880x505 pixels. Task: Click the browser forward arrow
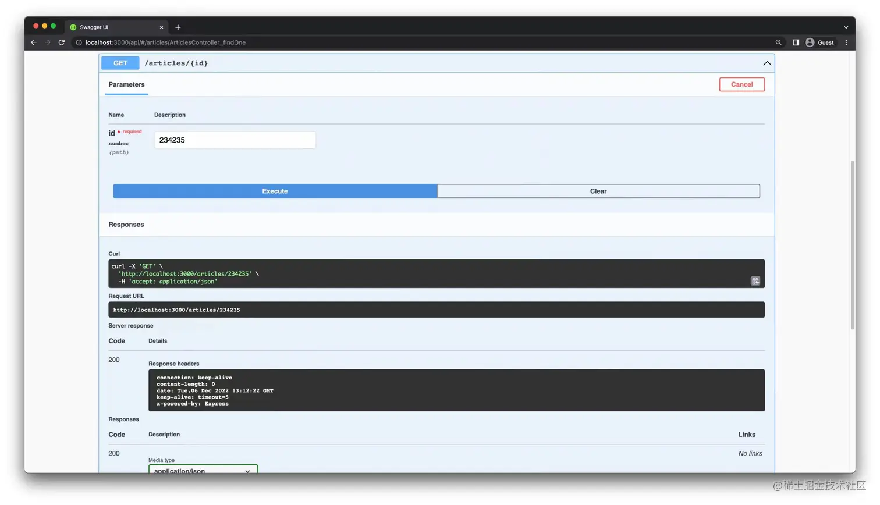48,42
